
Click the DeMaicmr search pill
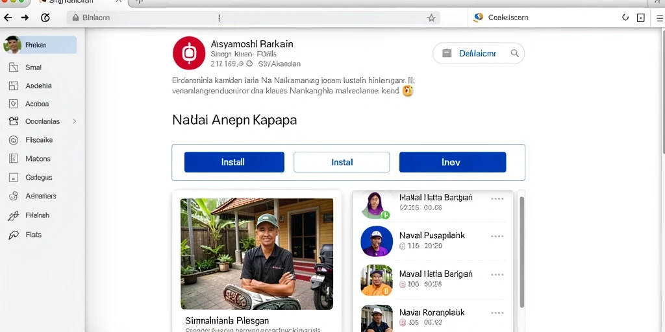[x=479, y=53]
